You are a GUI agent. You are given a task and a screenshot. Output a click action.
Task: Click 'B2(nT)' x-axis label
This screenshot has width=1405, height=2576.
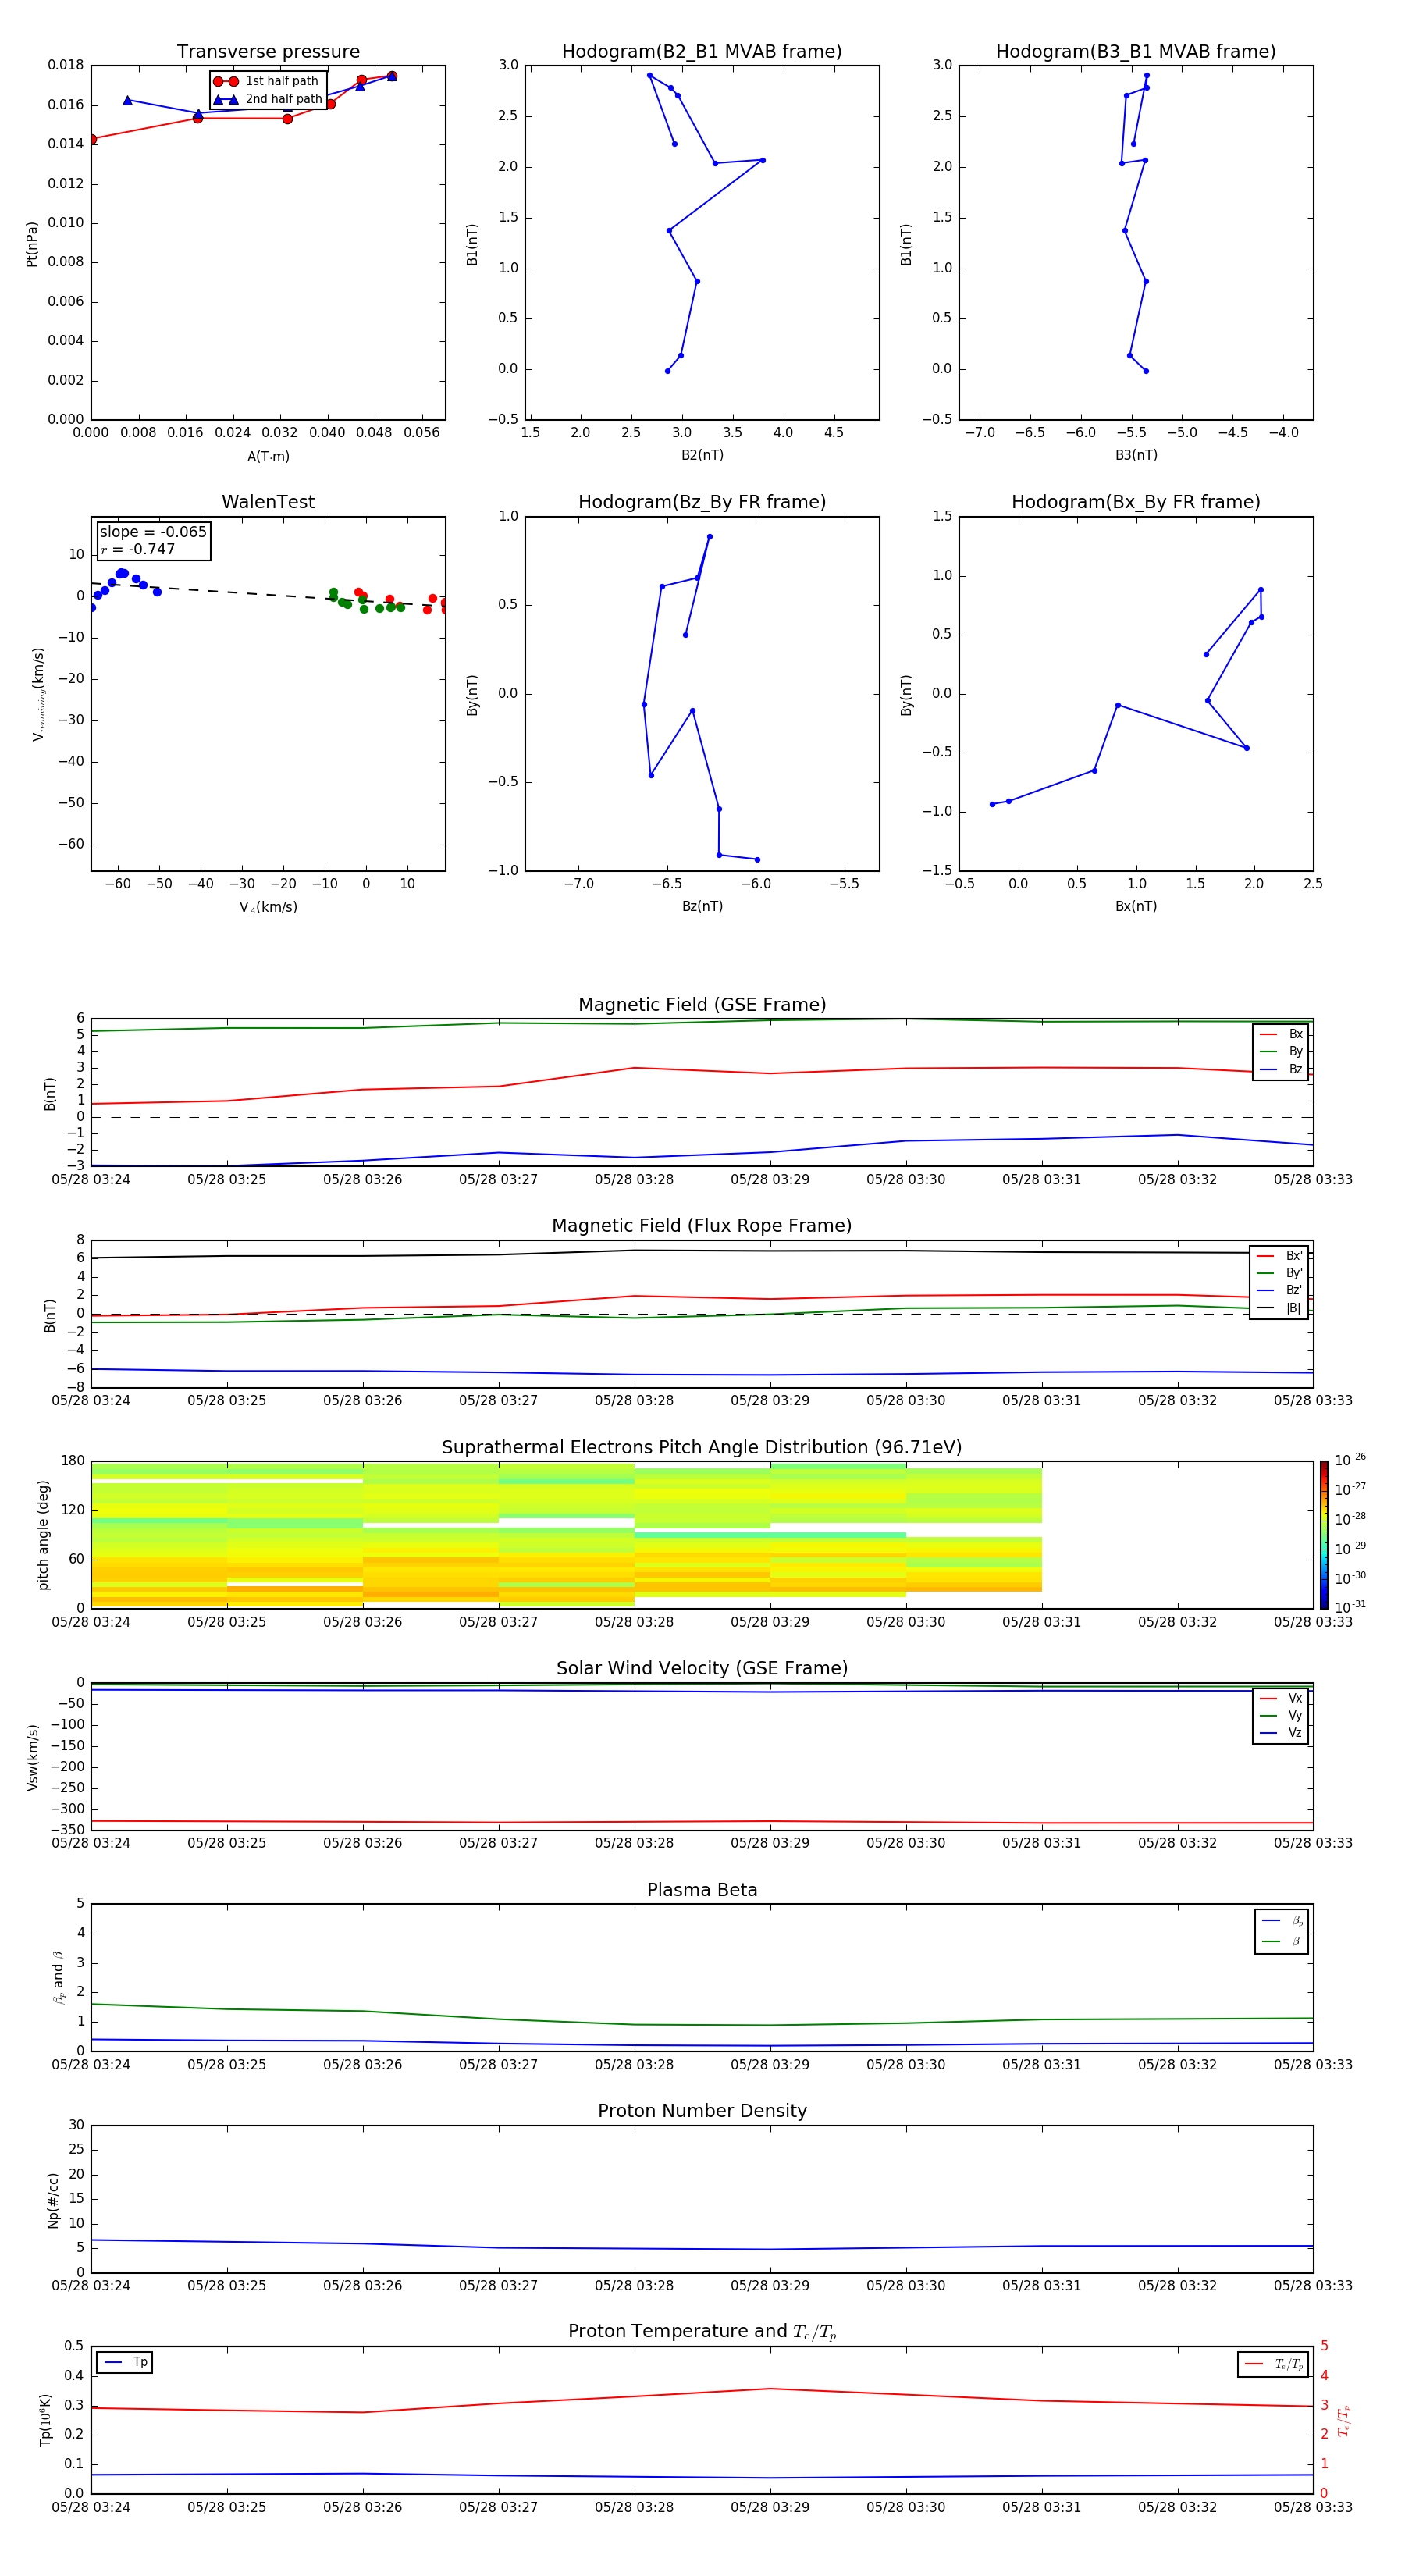[702, 456]
